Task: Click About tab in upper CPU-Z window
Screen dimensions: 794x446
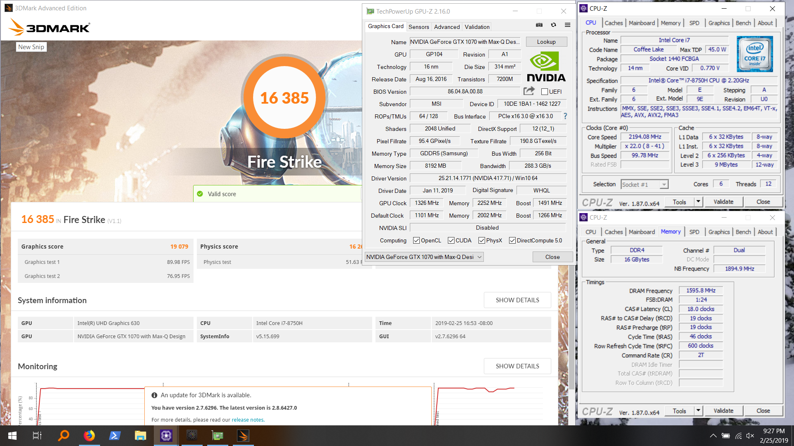Action: point(765,23)
